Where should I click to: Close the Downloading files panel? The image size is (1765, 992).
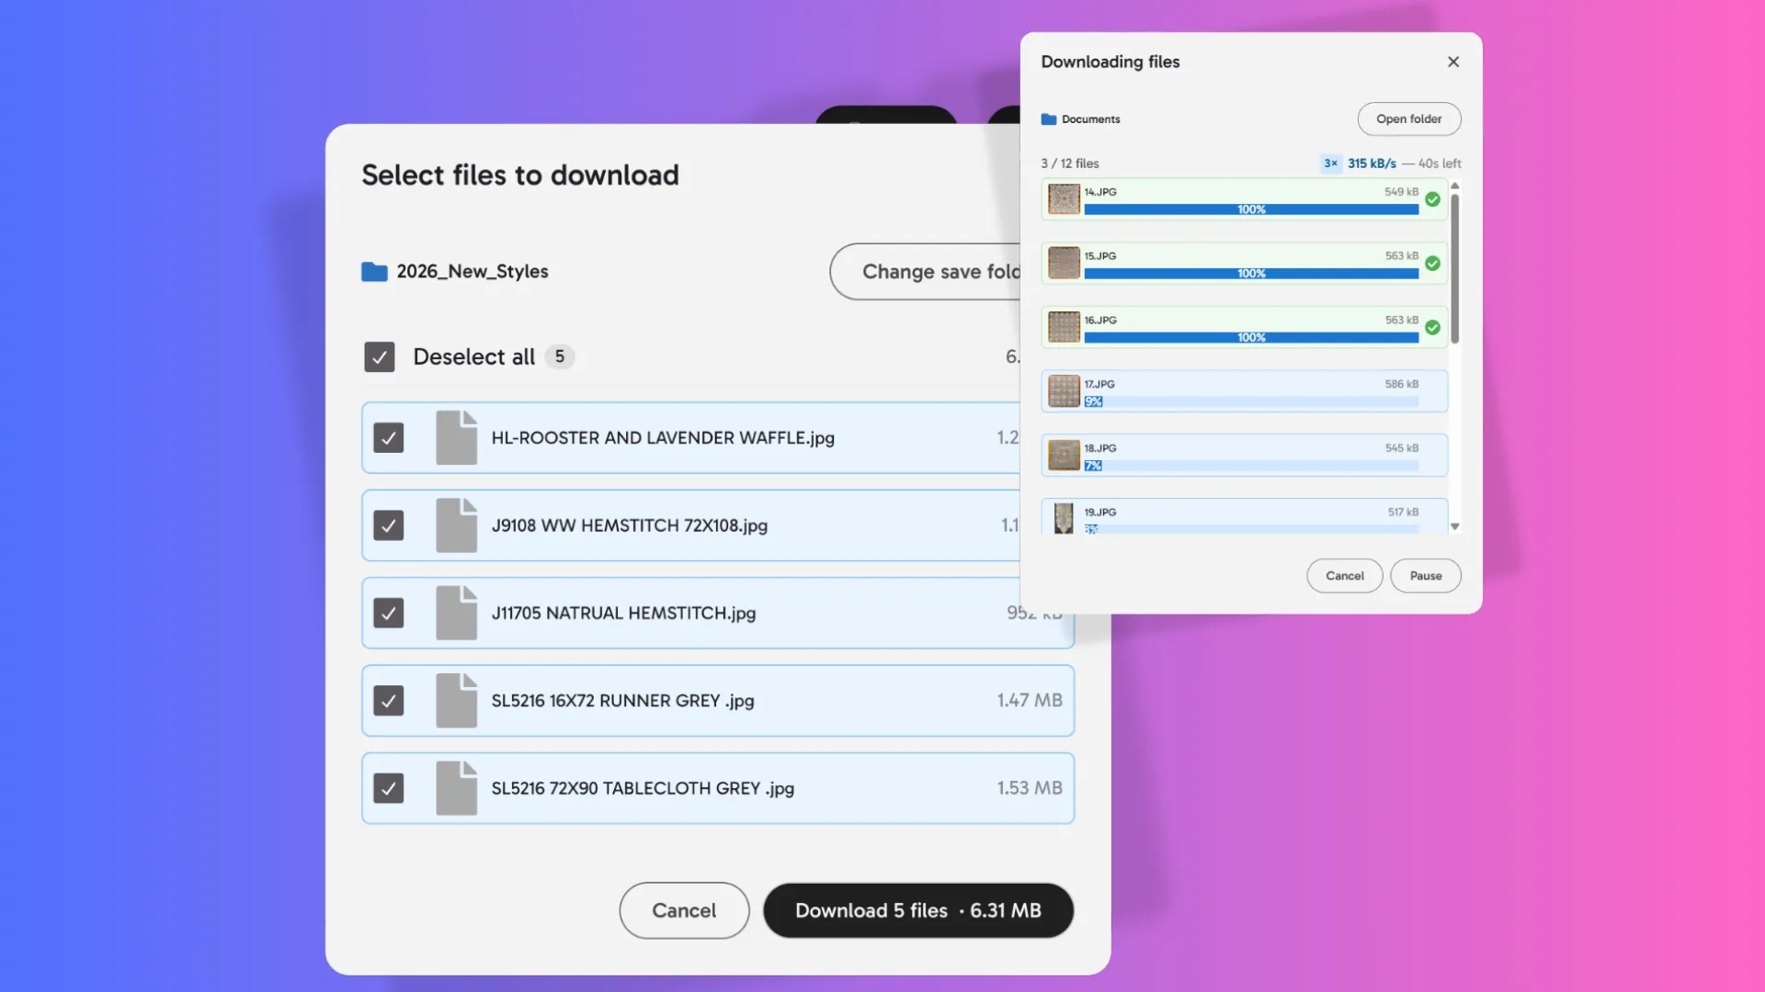(1453, 62)
